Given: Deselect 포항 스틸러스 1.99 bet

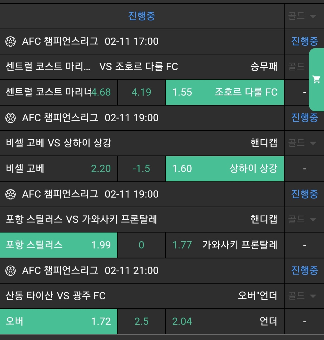Looking at the screenshot, I should point(58,245).
